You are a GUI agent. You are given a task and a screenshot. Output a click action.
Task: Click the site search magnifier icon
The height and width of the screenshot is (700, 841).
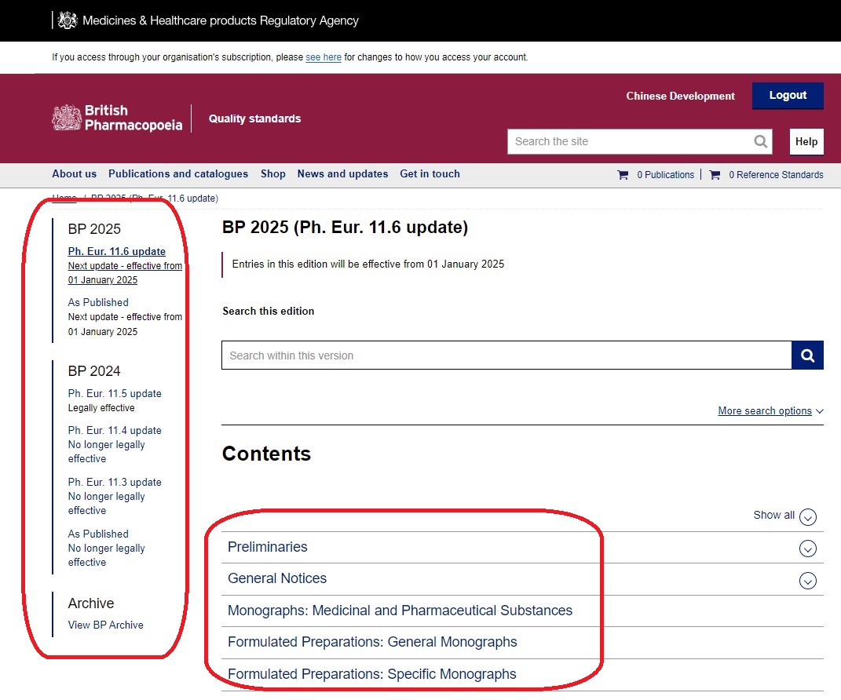click(x=760, y=141)
